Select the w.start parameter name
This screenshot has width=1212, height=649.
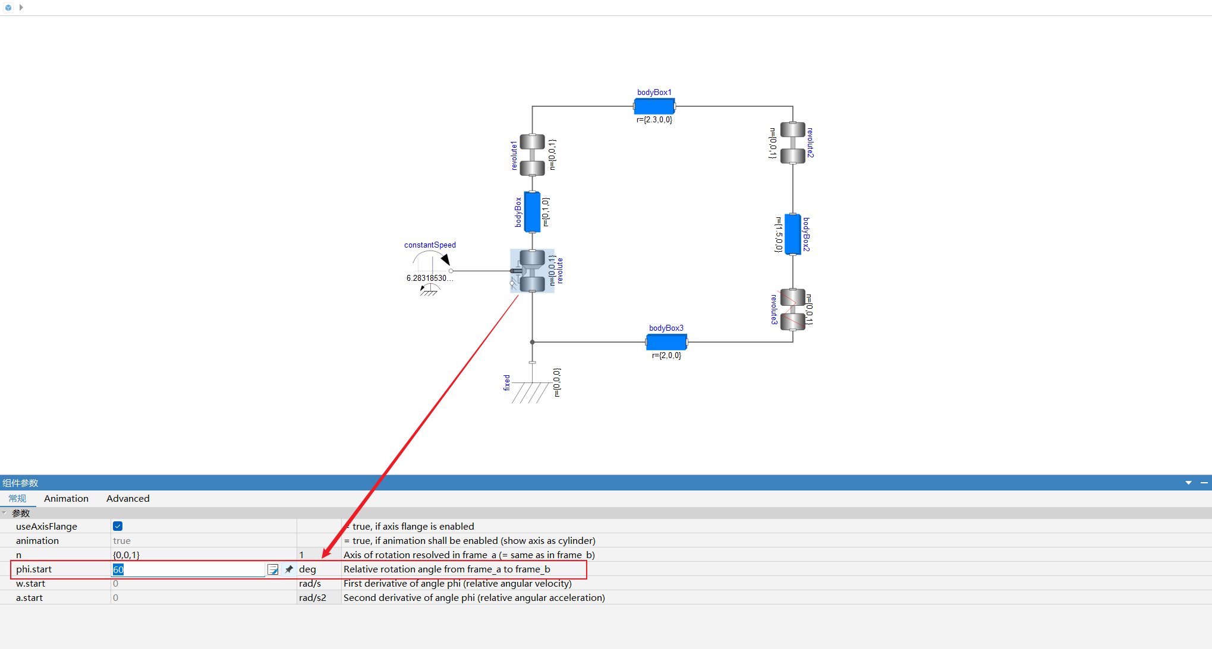click(x=30, y=584)
